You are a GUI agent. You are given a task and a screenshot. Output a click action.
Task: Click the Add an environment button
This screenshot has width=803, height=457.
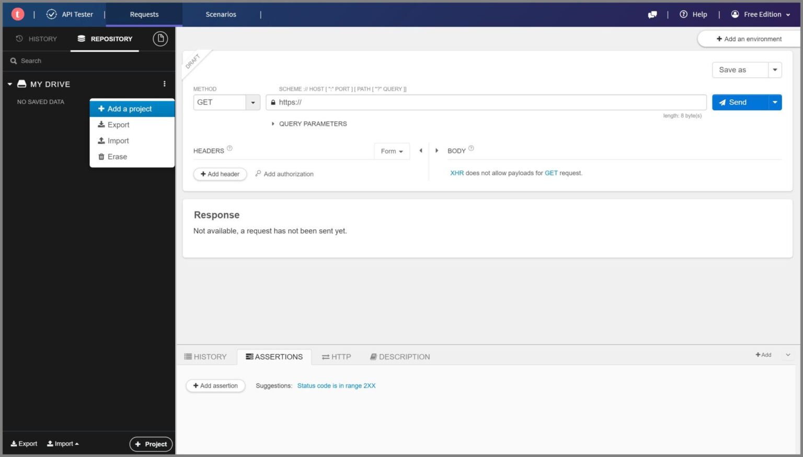749,39
